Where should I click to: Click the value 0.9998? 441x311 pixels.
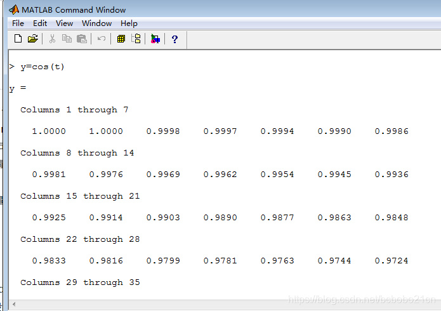click(x=163, y=131)
